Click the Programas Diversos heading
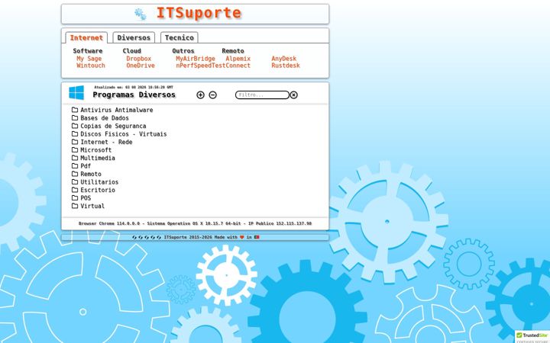The image size is (550, 343). click(x=134, y=95)
